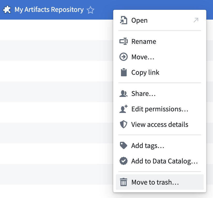Click the circled arrow Move icon
213x198 pixels.
coord(124,57)
